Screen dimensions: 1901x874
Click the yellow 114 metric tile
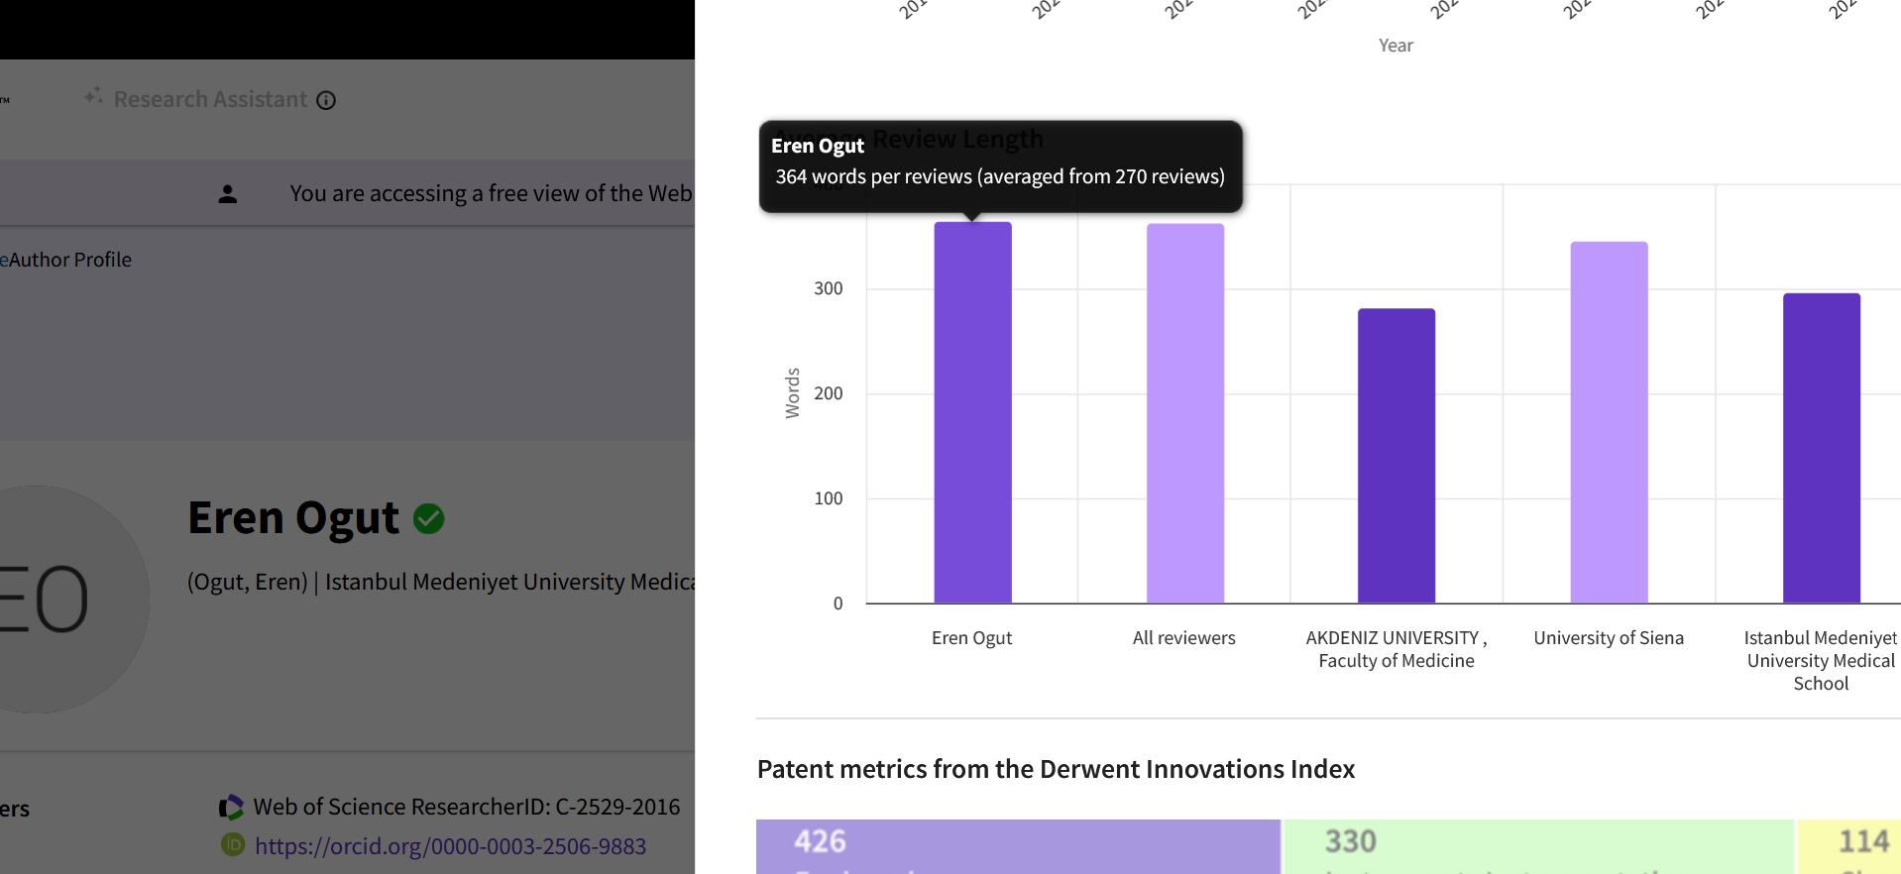(x=1849, y=845)
